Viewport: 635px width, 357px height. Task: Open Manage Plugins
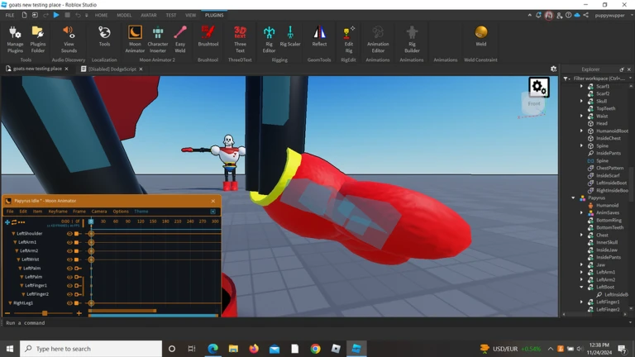[x=15, y=40]
